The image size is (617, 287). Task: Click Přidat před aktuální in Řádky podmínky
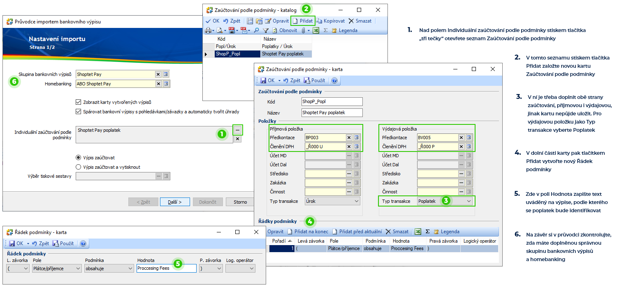tap(357, 232)
